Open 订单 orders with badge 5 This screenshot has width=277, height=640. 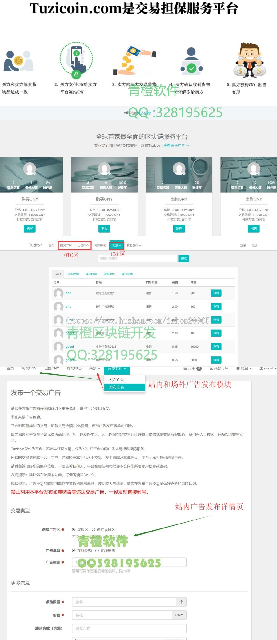pyautogui.click(x=192, y=368)
